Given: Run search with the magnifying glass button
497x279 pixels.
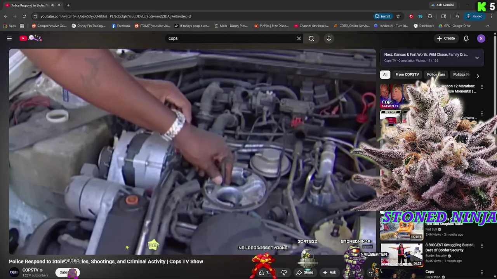Looking at the screenshot, I should pyautogui.click(x=311, y=38).
